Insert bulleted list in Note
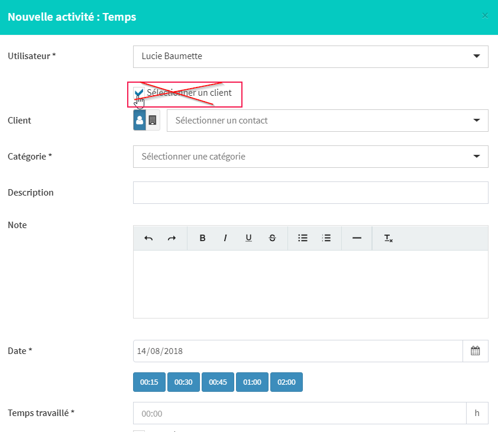 (303, 238)
